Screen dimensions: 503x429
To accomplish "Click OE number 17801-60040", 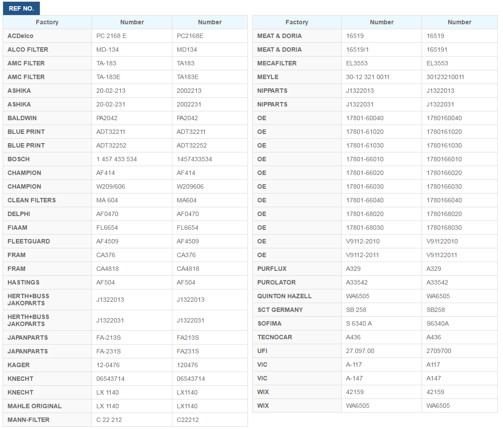I will (365, 118).
